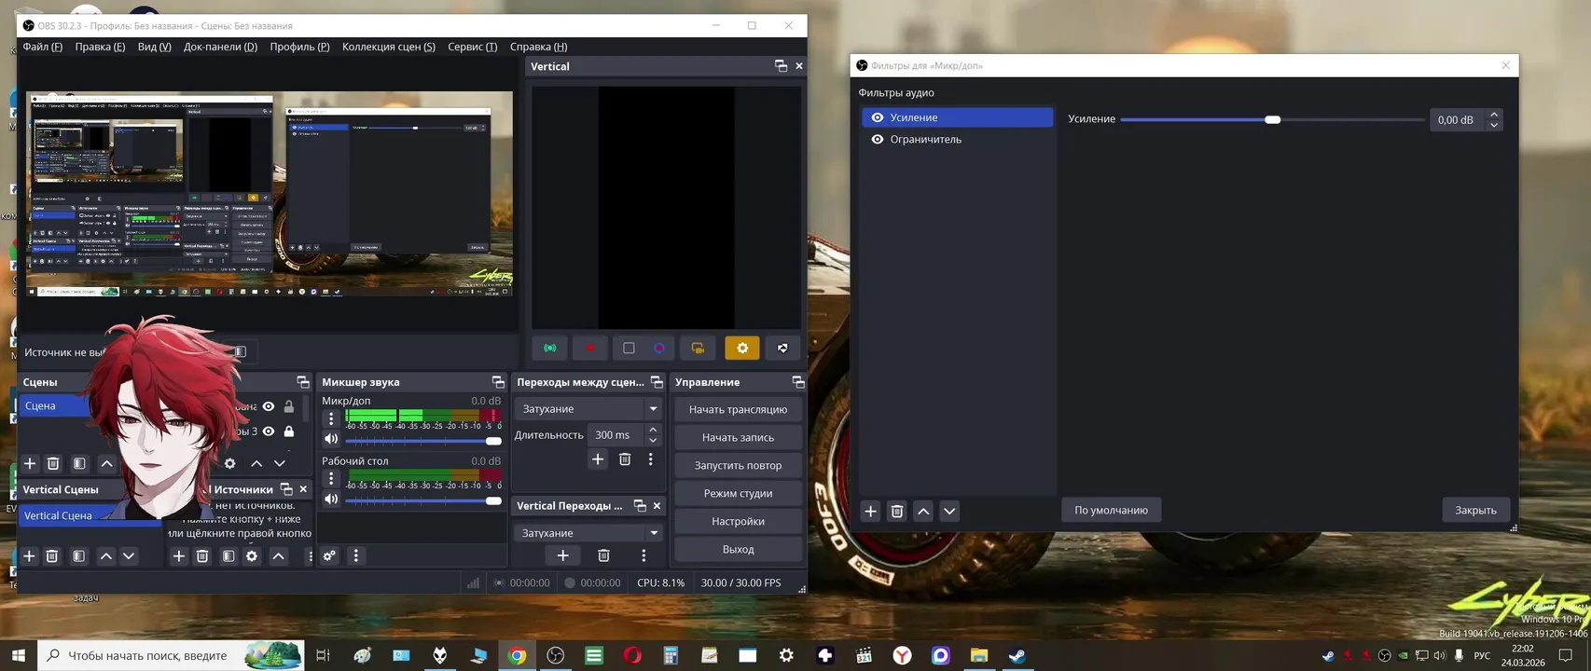
Task: Open Микр/доп channel options dots
Action: click(330, 418)
